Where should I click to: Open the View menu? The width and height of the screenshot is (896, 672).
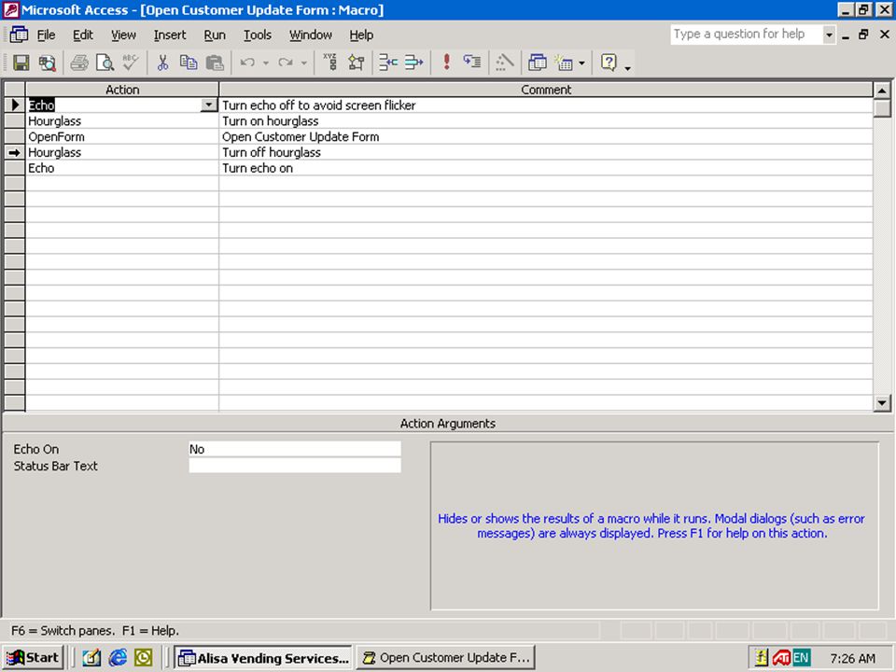pyautogui.click(x=123, y=35)
